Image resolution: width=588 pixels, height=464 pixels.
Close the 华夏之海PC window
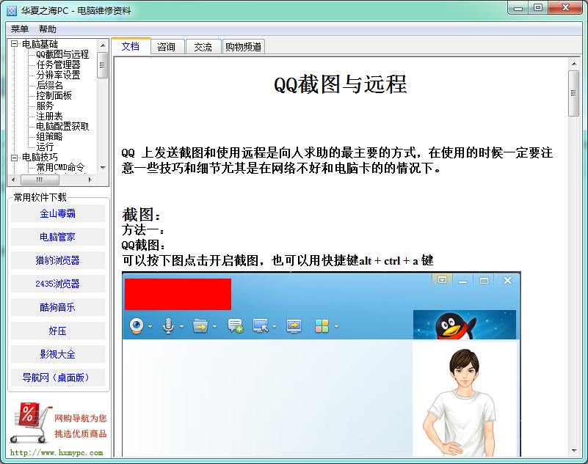[566, 8]
